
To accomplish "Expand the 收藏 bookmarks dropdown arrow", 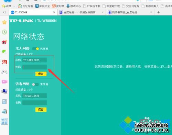I will click(14, 6).
